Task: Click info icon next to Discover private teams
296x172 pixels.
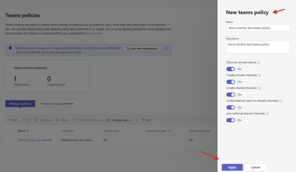Action: 259,63
